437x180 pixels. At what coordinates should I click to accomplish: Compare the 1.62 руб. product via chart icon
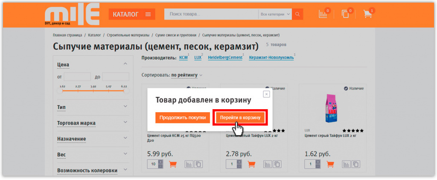click(x=346, y=164)
